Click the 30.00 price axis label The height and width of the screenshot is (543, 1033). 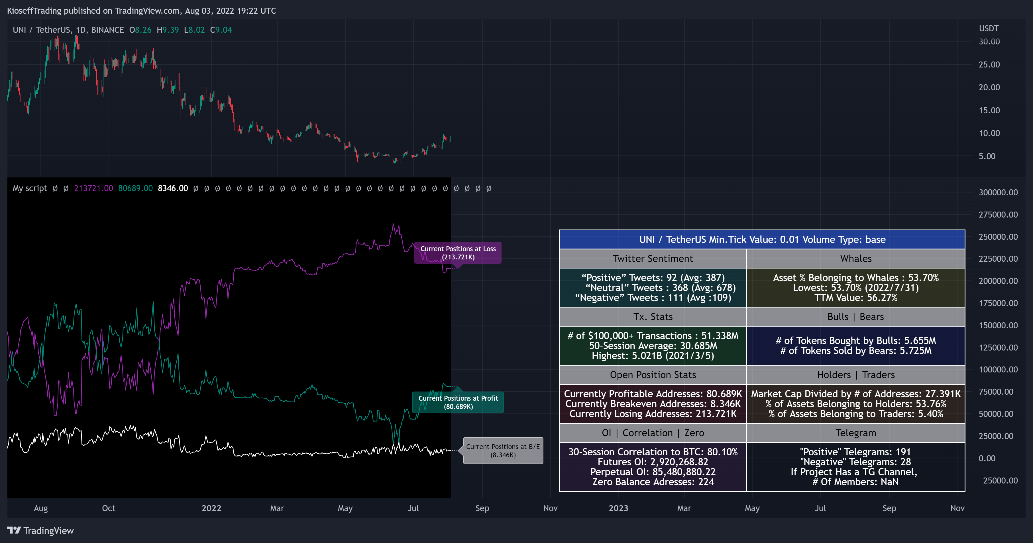click(x=989, y=42)
